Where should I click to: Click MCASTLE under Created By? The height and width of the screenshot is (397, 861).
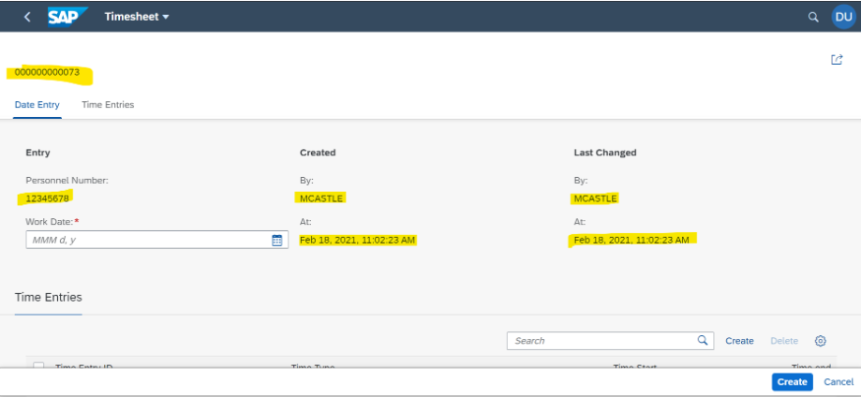[321, 198]
